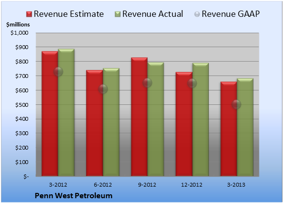Viewport: 283px width, 203px height.
Task: Select the green actual bar for 6-2012
Action: [x=111, y=122]
